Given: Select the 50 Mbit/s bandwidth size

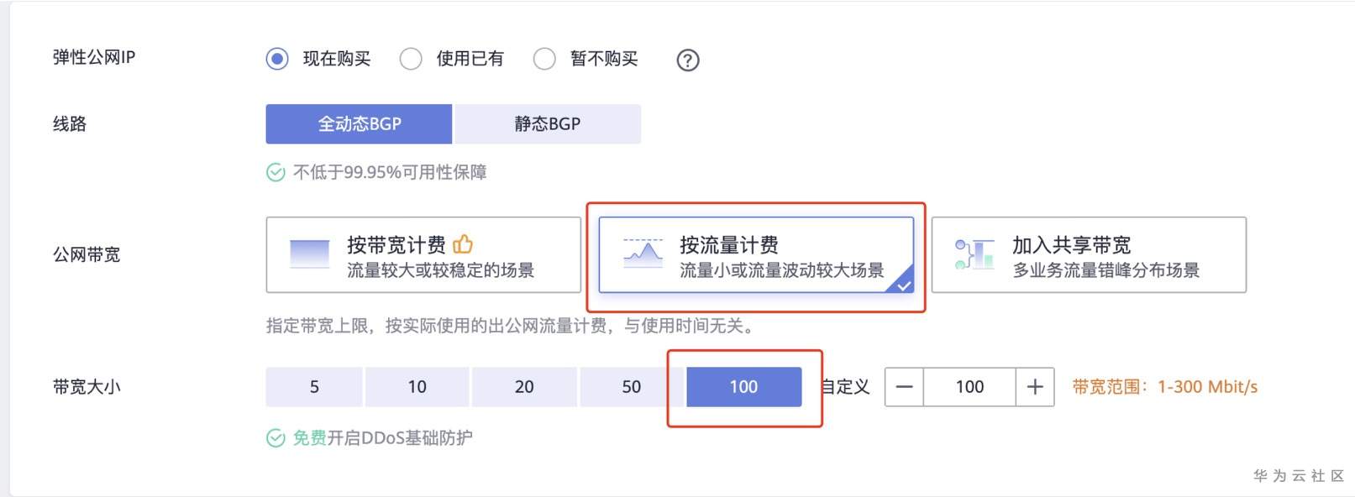Looking at the screenshot, I should point(632,387).
